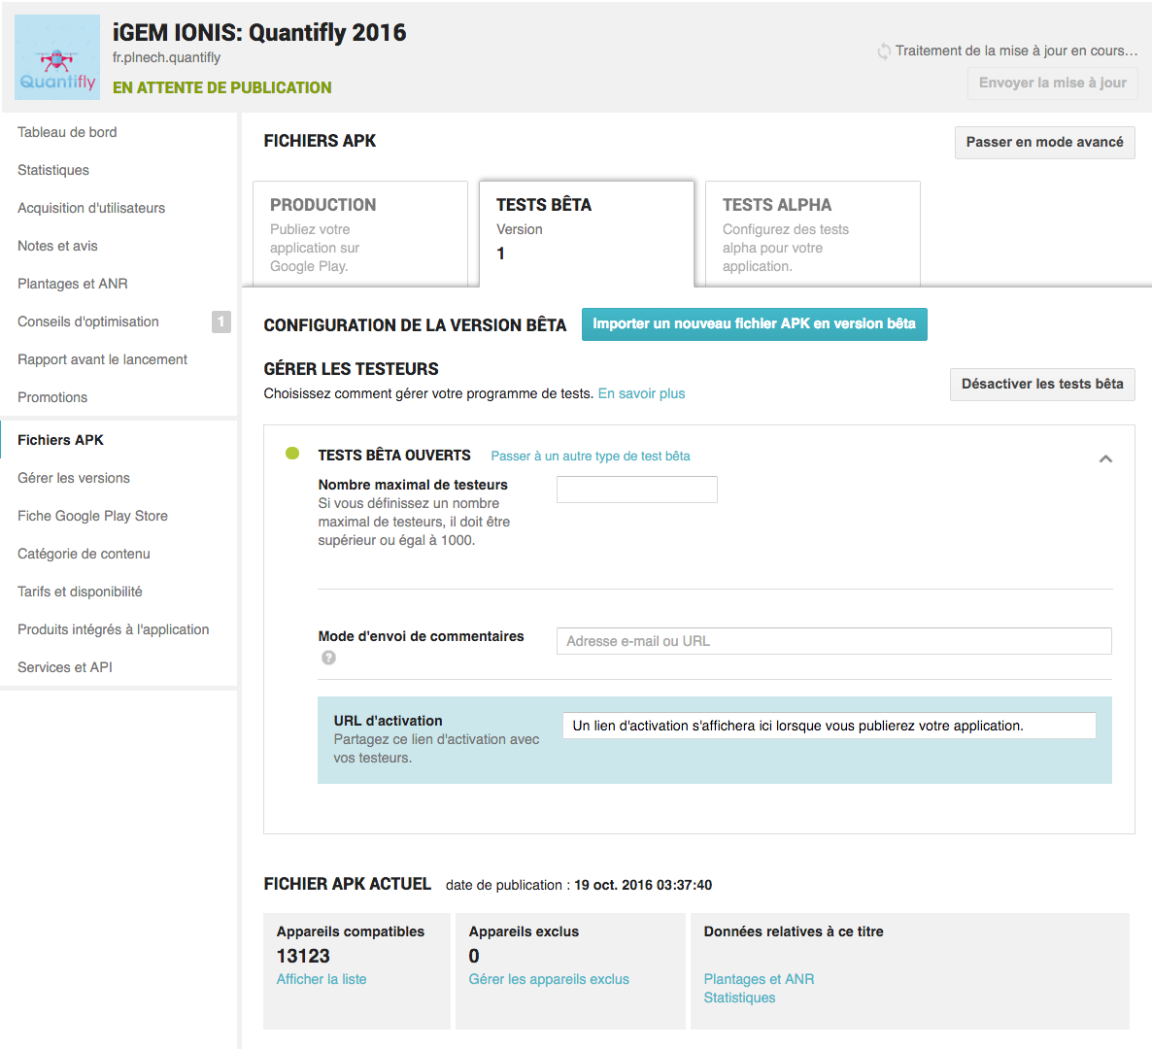This screenshot has width=1152, height=1049.
Task: Click Envoyer la mise à jour button
Action: click(x=1052, y=83)
